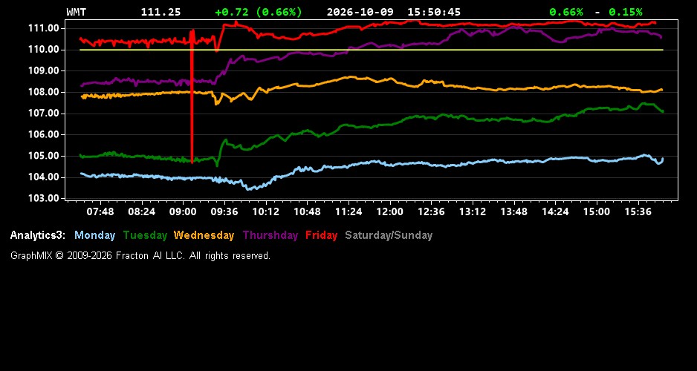Viewport: 697px width, 371px height.
Task: Click the 111.25 last price value
Action: (161, 13)
